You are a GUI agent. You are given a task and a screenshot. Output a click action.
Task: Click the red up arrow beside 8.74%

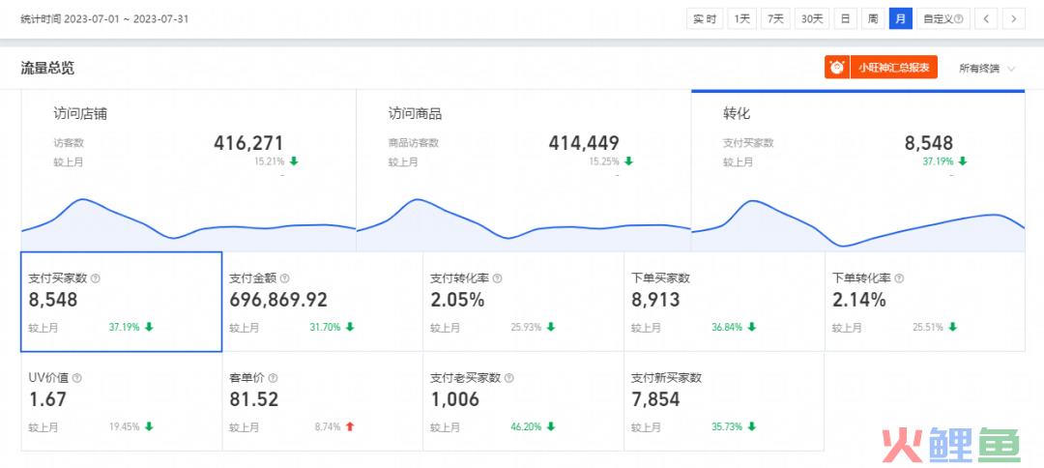pyautogui.click(x=350, y=426)
